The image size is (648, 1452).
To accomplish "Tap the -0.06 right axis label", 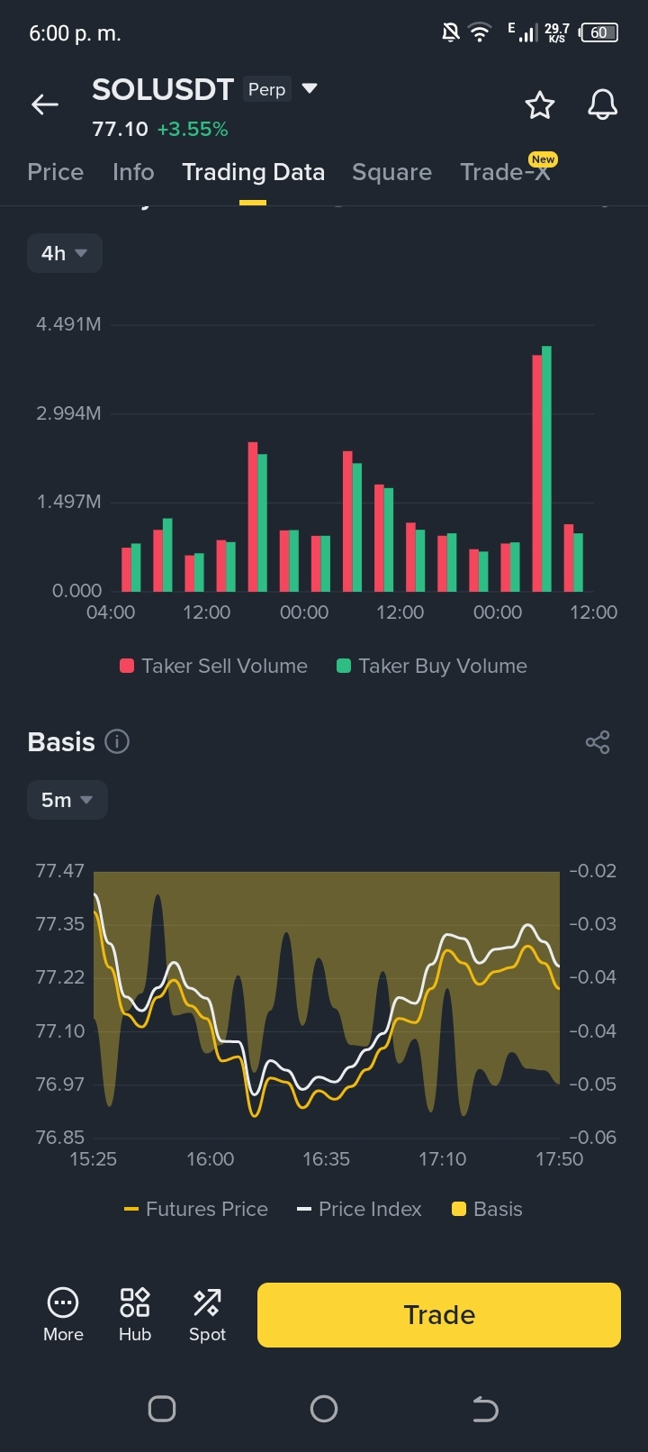I will click(593, 1138).
